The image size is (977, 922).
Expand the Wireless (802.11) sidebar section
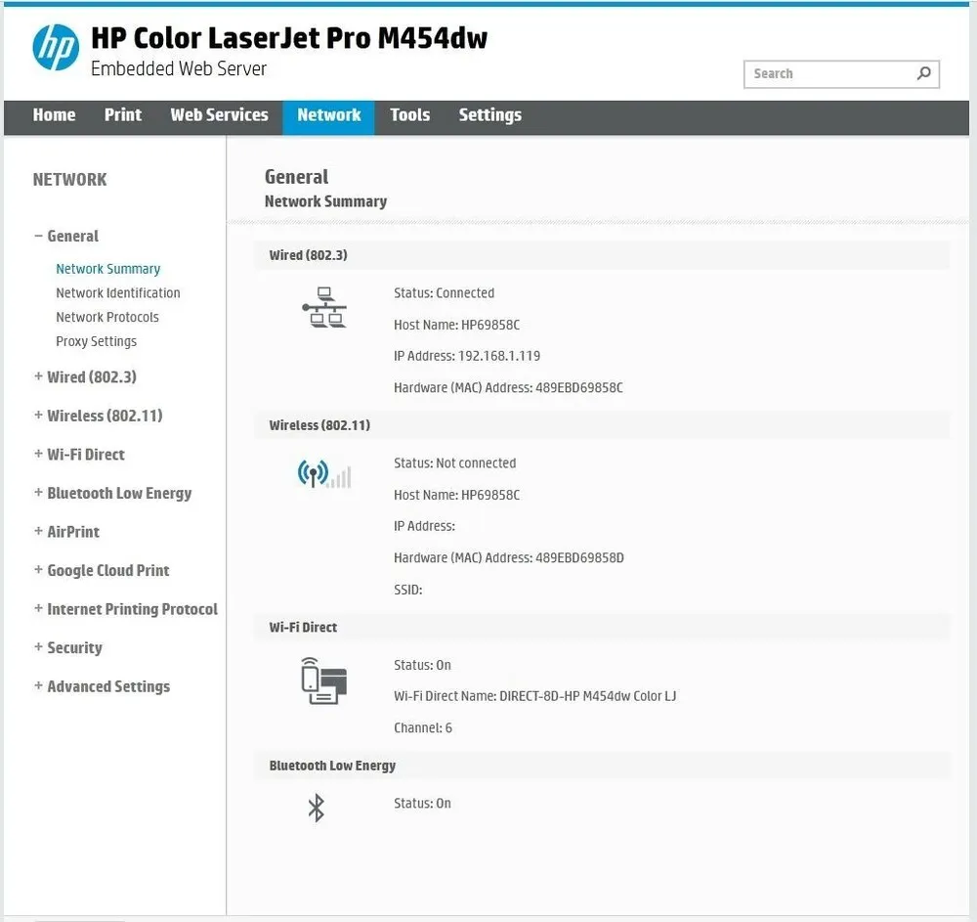pyautogui.click(x=99, y=416)
